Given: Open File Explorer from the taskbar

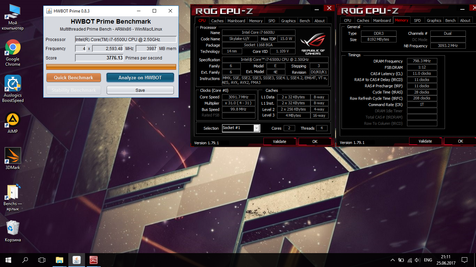Looking at the screenshot, I should point(60,260).
